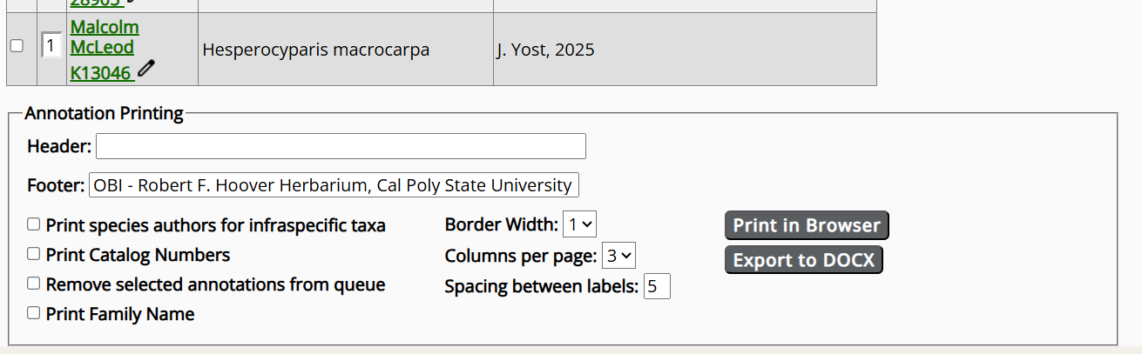Tick the Print Family Name checkbox
The image size is (1142, 354).
click(x=34, y=313)
